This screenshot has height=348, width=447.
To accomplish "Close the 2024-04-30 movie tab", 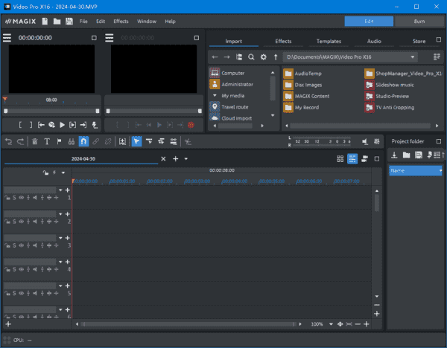I will [163, 159].
